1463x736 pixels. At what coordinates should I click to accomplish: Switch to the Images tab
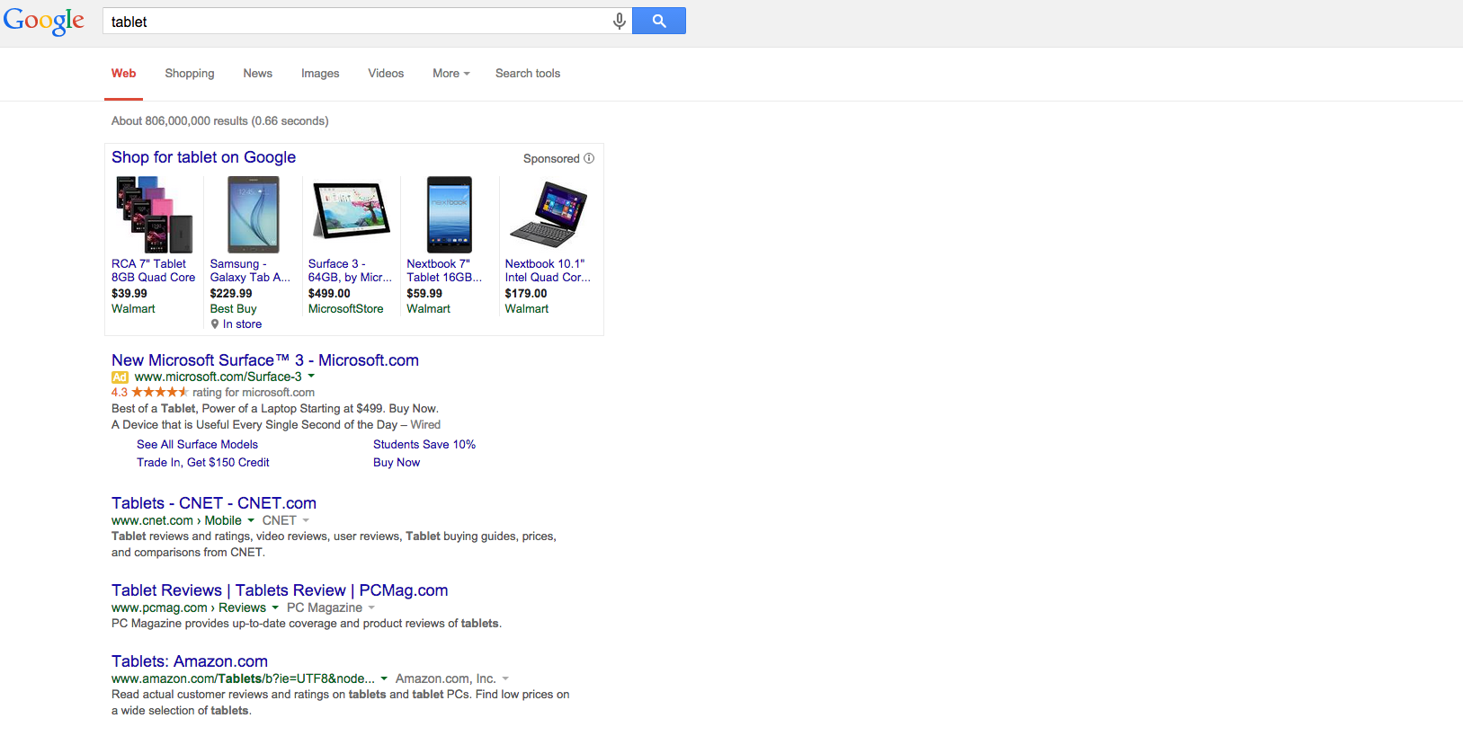point(320,74)
